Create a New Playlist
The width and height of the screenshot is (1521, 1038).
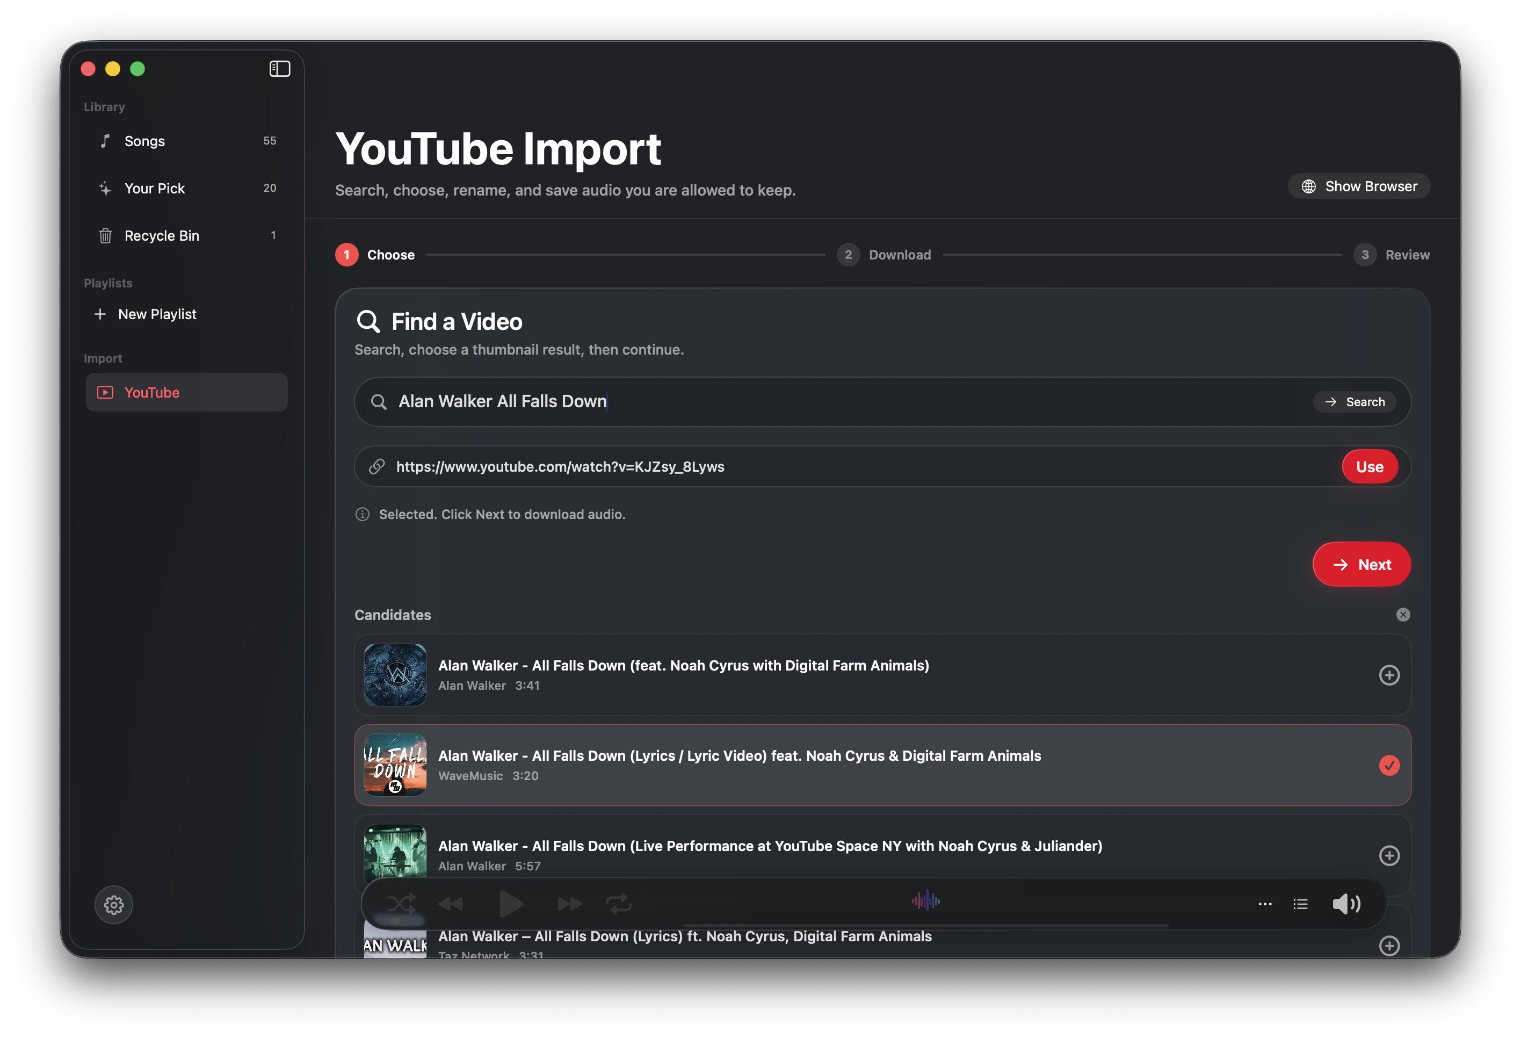[146, 314]
